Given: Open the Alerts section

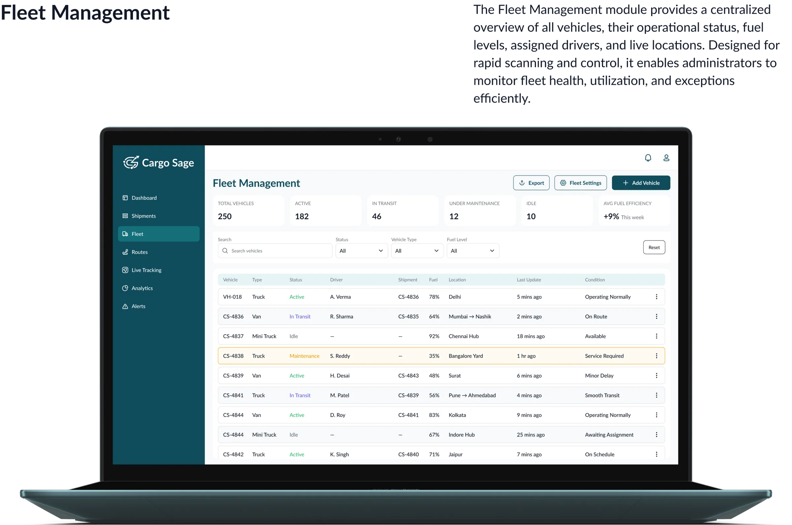Looking at the screenshot, I should (x=138, y=306).
